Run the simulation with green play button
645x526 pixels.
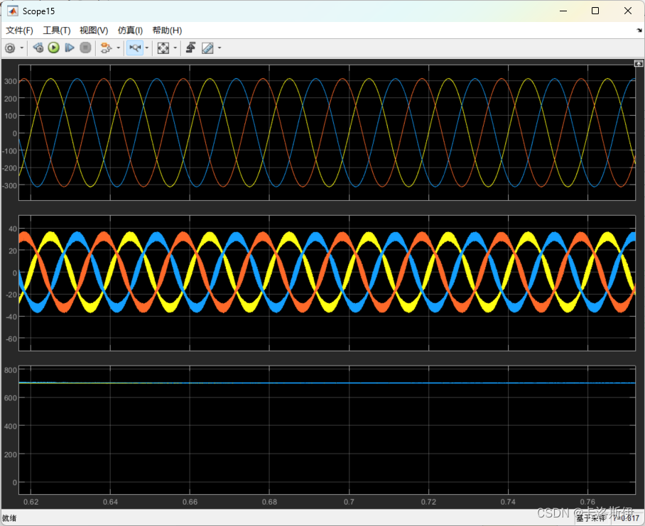[54, 48]
